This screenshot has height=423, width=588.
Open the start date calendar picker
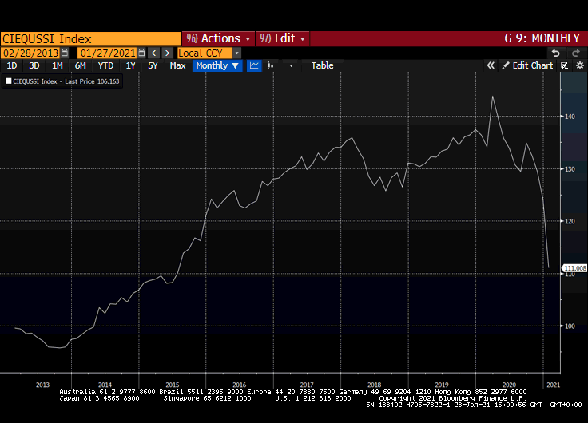point(65,53)
